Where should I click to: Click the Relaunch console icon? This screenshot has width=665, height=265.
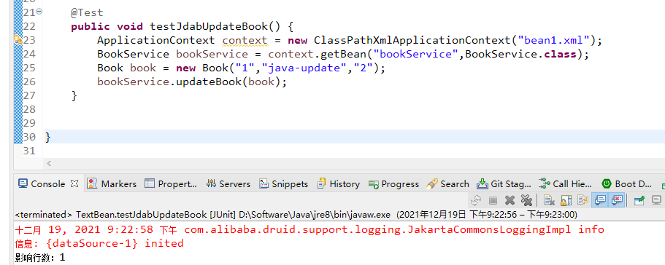pyautogui.click(x=476, y=200)
